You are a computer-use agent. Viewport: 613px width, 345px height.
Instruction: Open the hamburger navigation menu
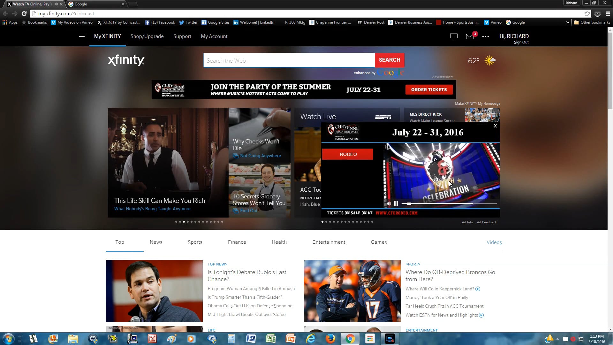pyautogui.click(x=82, y=36)
